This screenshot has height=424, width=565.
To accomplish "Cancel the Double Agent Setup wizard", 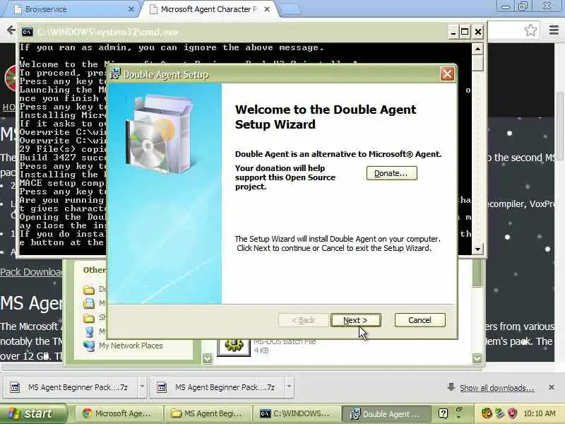I will [x=420, y=320].
